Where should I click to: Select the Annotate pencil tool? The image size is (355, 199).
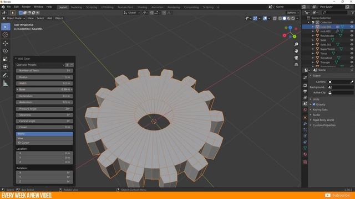coord(6,75)
